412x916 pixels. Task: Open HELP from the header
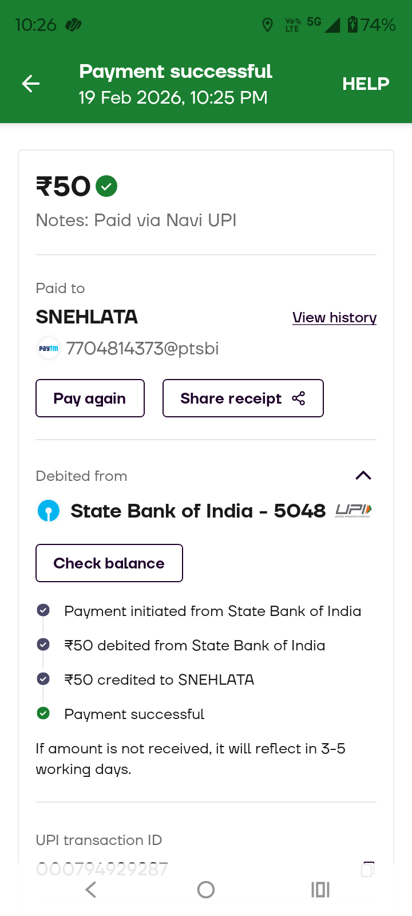click(366, 84)
